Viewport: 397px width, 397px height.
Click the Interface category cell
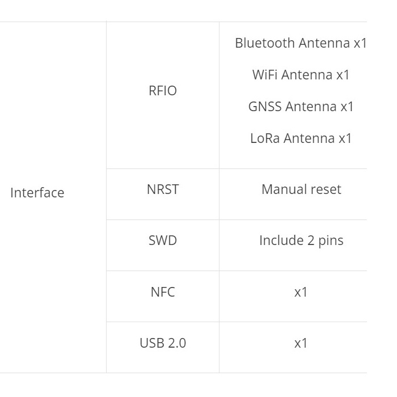[53, 197]
